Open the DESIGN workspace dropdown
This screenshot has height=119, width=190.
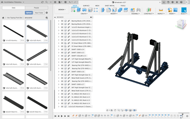pos(62,10)
